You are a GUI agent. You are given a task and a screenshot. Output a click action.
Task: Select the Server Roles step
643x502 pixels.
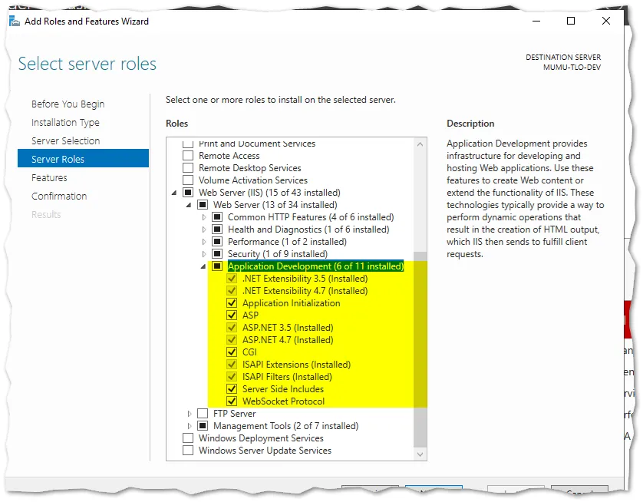[83, 158]
